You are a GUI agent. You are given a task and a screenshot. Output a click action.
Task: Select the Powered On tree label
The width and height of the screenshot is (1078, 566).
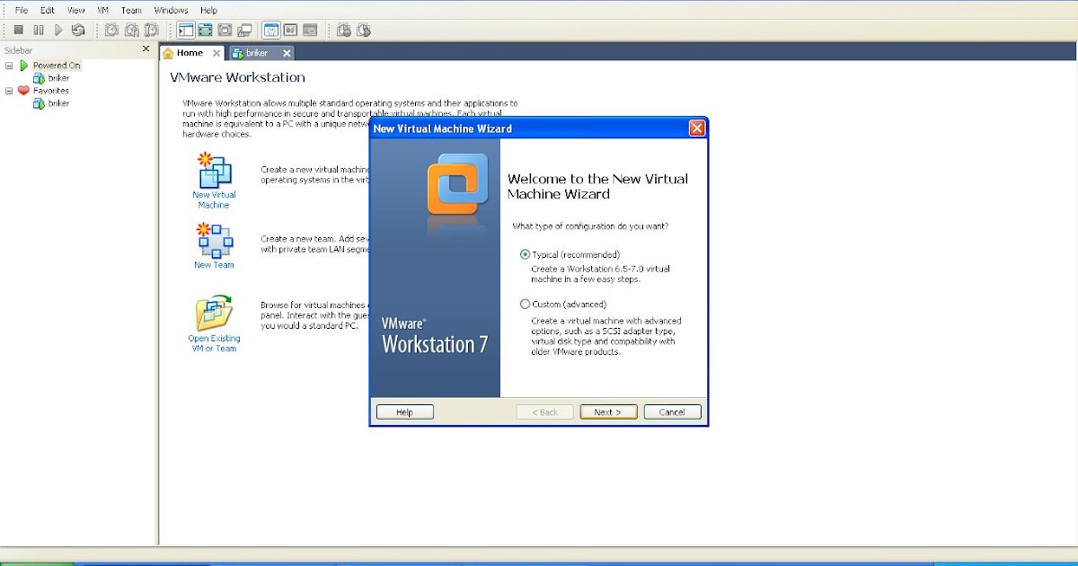coord(57,66)
